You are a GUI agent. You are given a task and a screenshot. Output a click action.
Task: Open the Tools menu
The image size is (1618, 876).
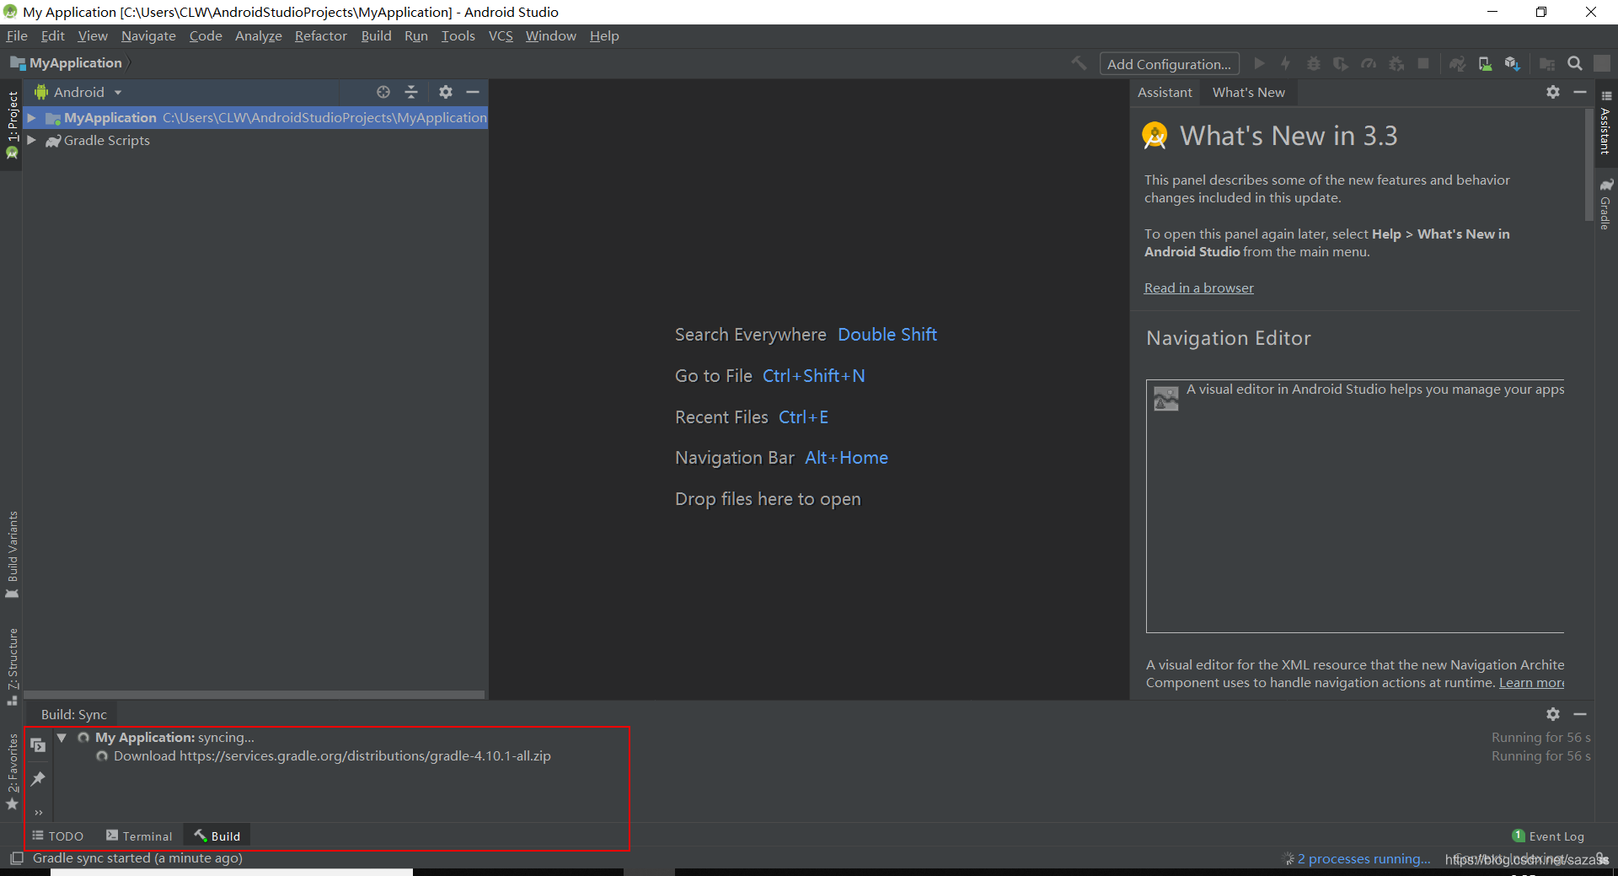(x=458, y=35)
